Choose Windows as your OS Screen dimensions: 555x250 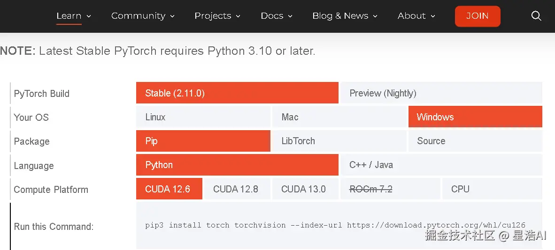pos(475,117)
